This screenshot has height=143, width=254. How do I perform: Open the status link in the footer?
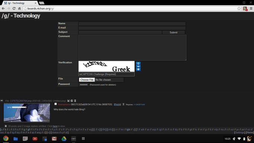pyautogui.click(x=55, y=133)
